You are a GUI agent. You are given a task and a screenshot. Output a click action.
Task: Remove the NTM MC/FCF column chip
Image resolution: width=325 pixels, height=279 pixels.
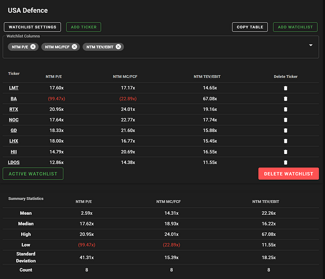[74, 47]
